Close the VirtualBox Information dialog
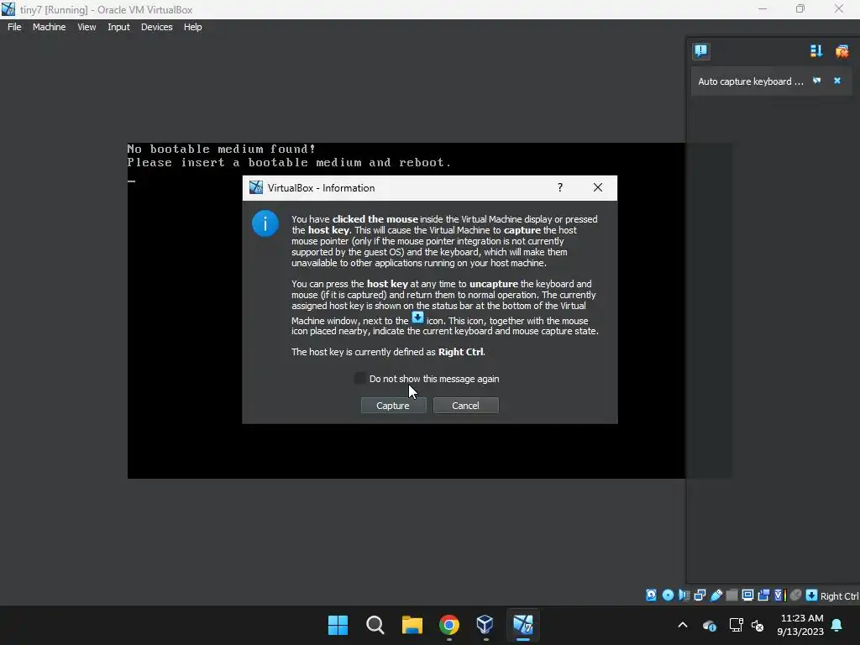860x645 pixels. pos(598,187)
